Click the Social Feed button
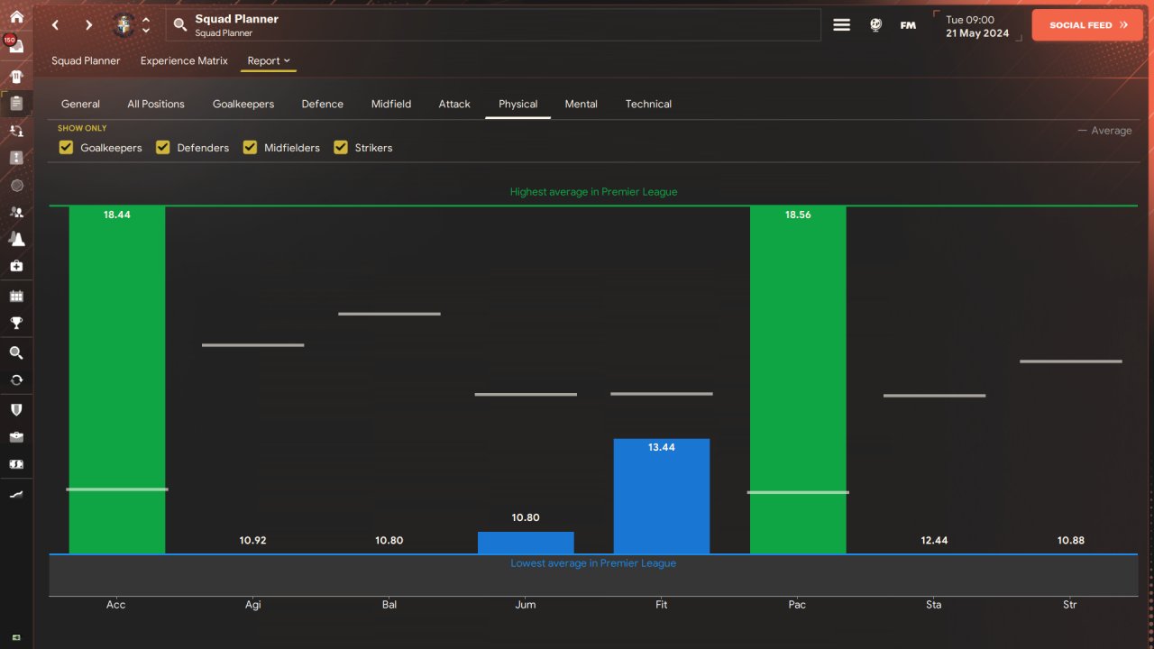The image size is (1154, 649). [x=1087, y=25]
